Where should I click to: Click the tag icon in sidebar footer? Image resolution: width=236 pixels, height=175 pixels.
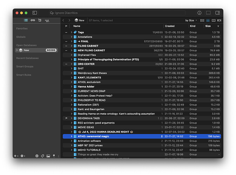42,156
